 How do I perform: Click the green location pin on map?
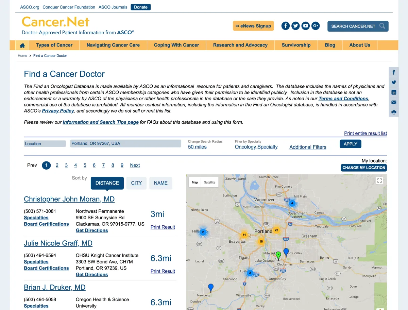278,256
